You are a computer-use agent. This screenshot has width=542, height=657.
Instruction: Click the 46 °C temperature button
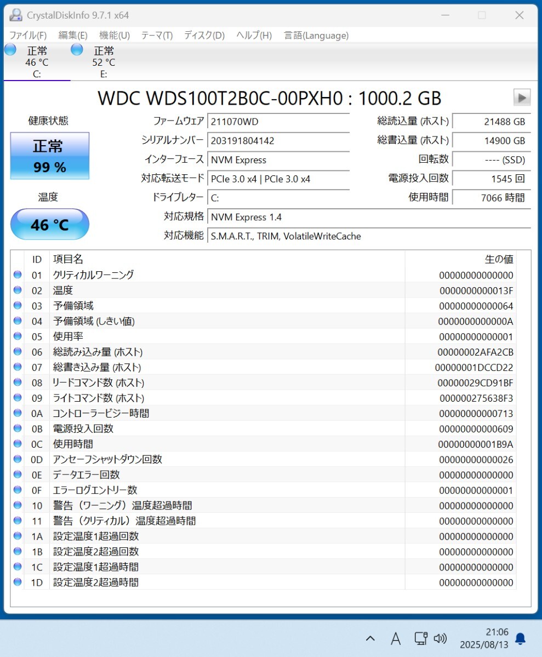(50, 225)
